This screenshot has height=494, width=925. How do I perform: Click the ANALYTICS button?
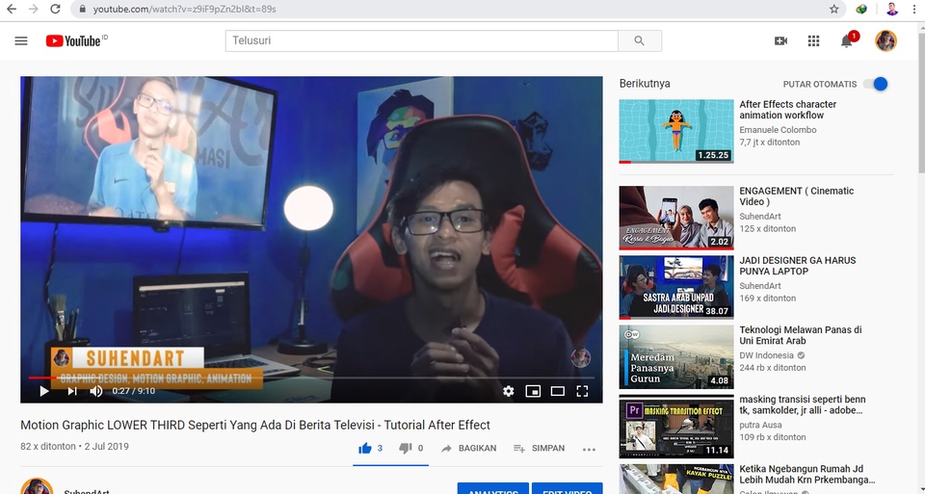tap(493, 488)
